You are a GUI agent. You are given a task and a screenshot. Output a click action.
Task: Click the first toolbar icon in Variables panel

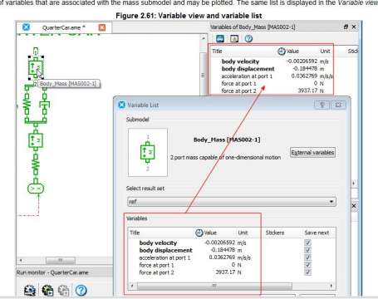pyautogui.click(x=220, y=38)
